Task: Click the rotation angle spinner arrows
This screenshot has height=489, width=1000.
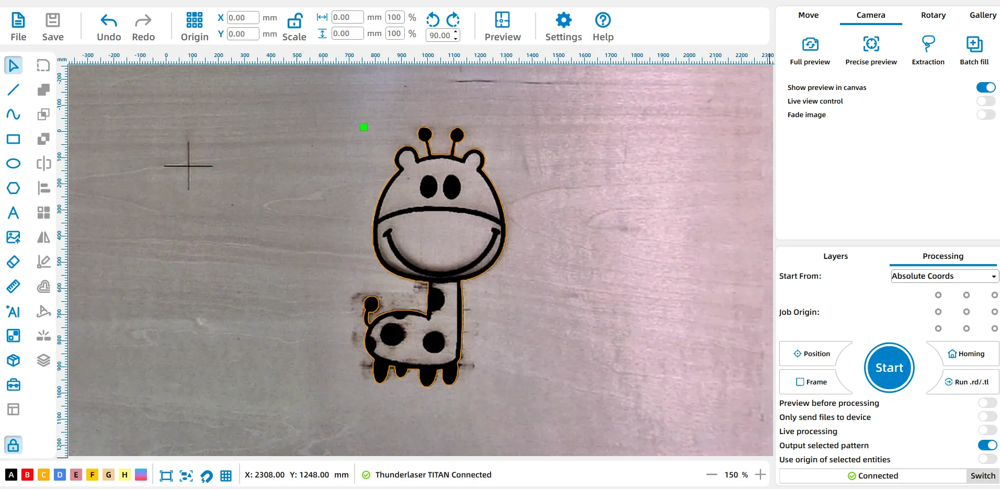Action: pyautogui.click(x=456, y=35)
